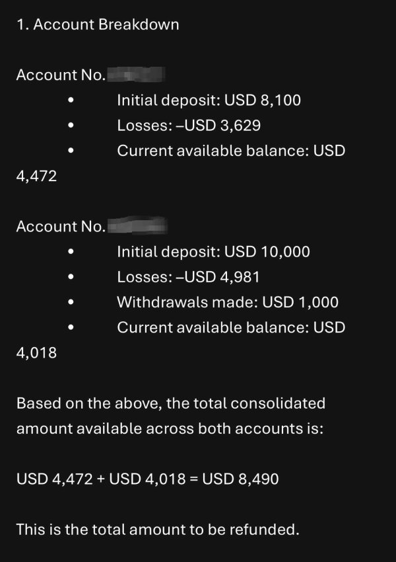Click the "1. Account Breakdown" heading
396x562 pixels.
(x=97, y=24)
